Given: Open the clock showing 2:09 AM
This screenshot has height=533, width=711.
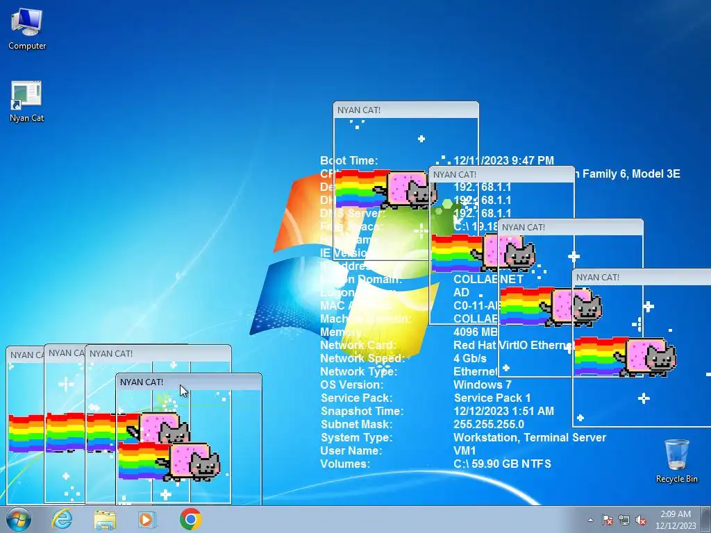Looking at the screenshot, I should pos(676,520).
